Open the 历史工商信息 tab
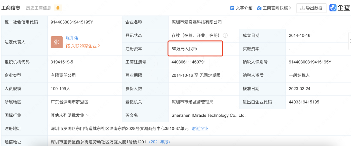The width and height of the screenshot is (351, 146). pyautogui.click(x=38, y=8)
